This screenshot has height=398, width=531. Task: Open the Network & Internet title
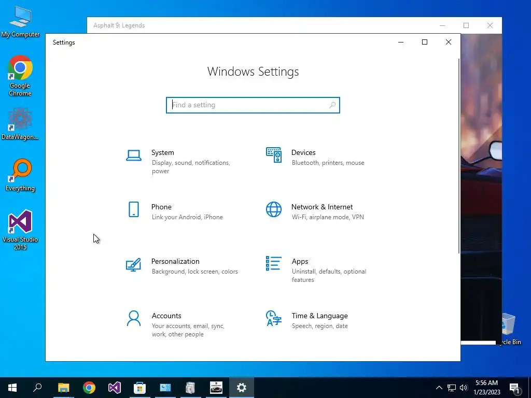[x=322, y=207]
